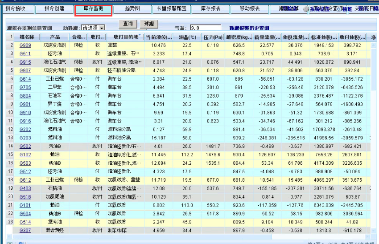Open tank G202 link
Viewport: 379px width, 244px height.
[25, 130]
